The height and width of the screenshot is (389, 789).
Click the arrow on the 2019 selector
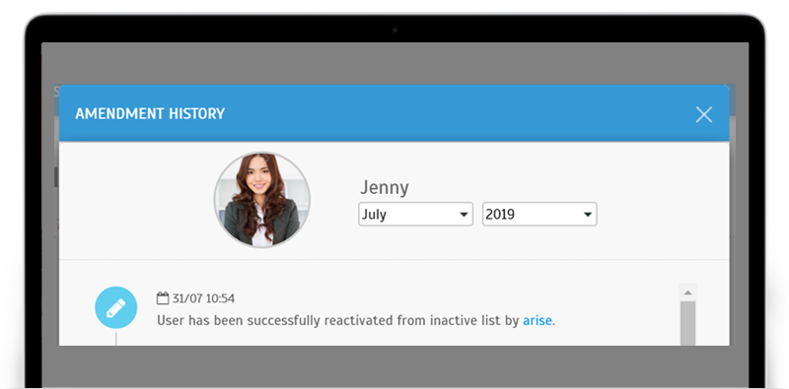587,215
